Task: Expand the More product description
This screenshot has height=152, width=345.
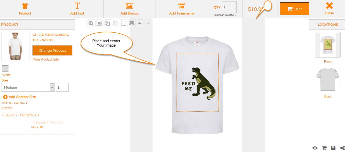Action: [37, 127]
